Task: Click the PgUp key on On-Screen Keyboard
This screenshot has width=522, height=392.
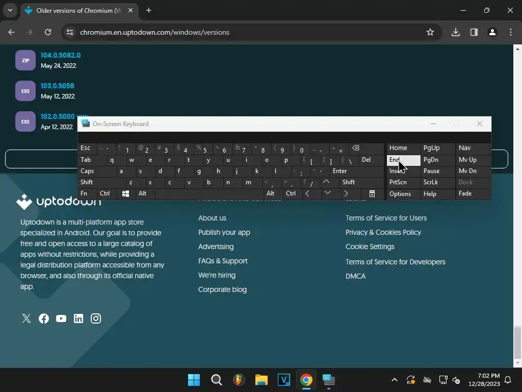Action: [x=438, y=148]
